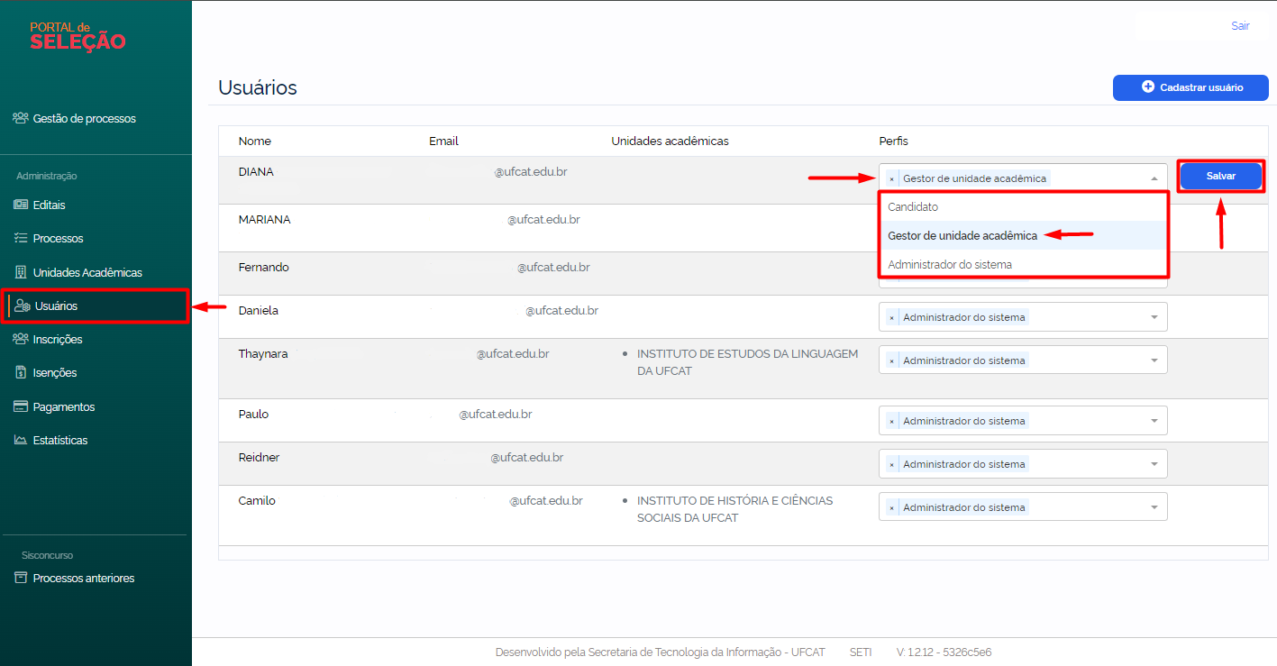1277x666 pixels.
Task: Pick Administrador do sistema from open list
Action: point(1023,264)
